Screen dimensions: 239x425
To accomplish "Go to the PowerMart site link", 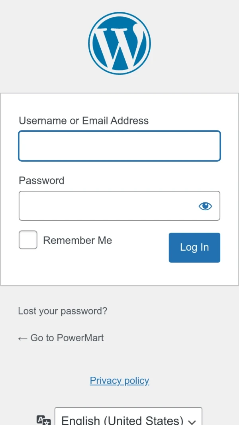I will coord(67,338).
